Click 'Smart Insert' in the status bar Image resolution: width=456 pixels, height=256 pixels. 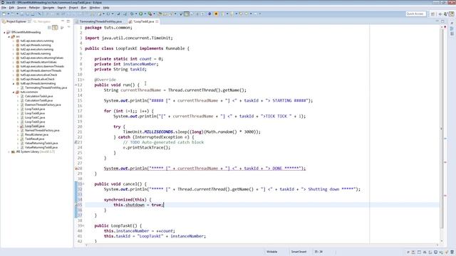pyautogui.click(x=299, y=252)
